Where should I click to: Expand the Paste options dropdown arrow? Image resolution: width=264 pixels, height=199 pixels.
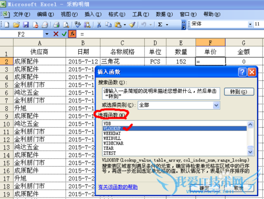(x=125, y=25)
